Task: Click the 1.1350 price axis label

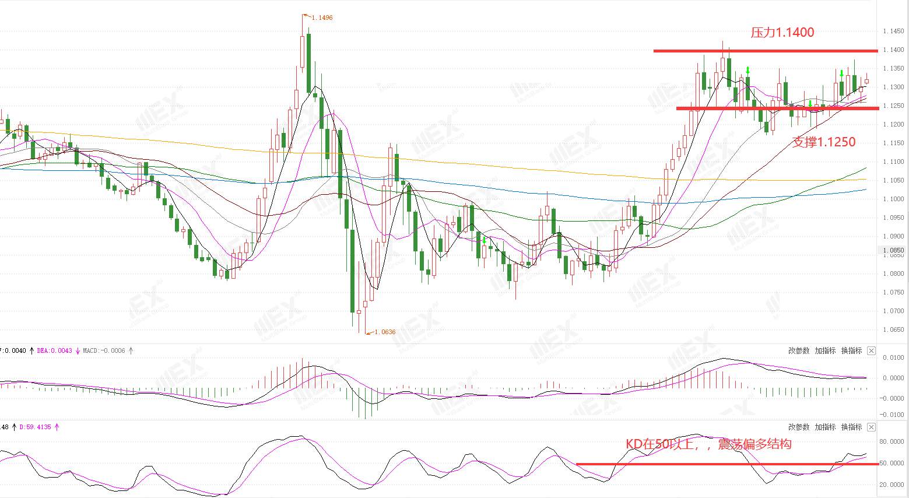Action: click(x=893, y=68)
